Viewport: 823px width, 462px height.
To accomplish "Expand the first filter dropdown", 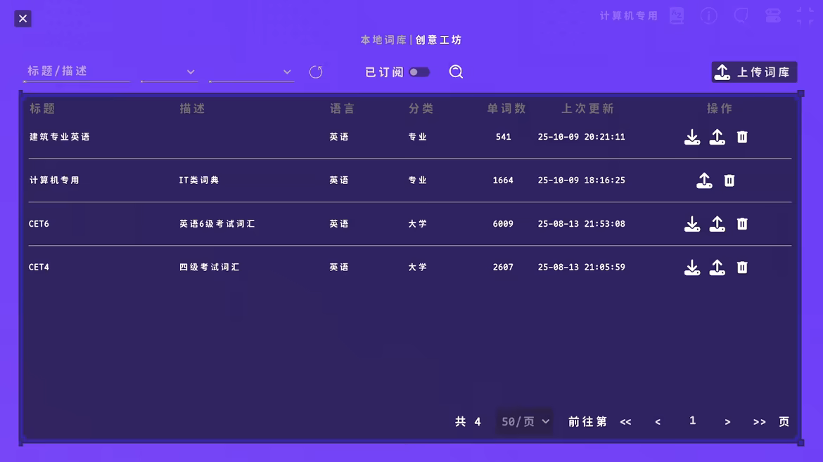I will [x=189, y=72].
